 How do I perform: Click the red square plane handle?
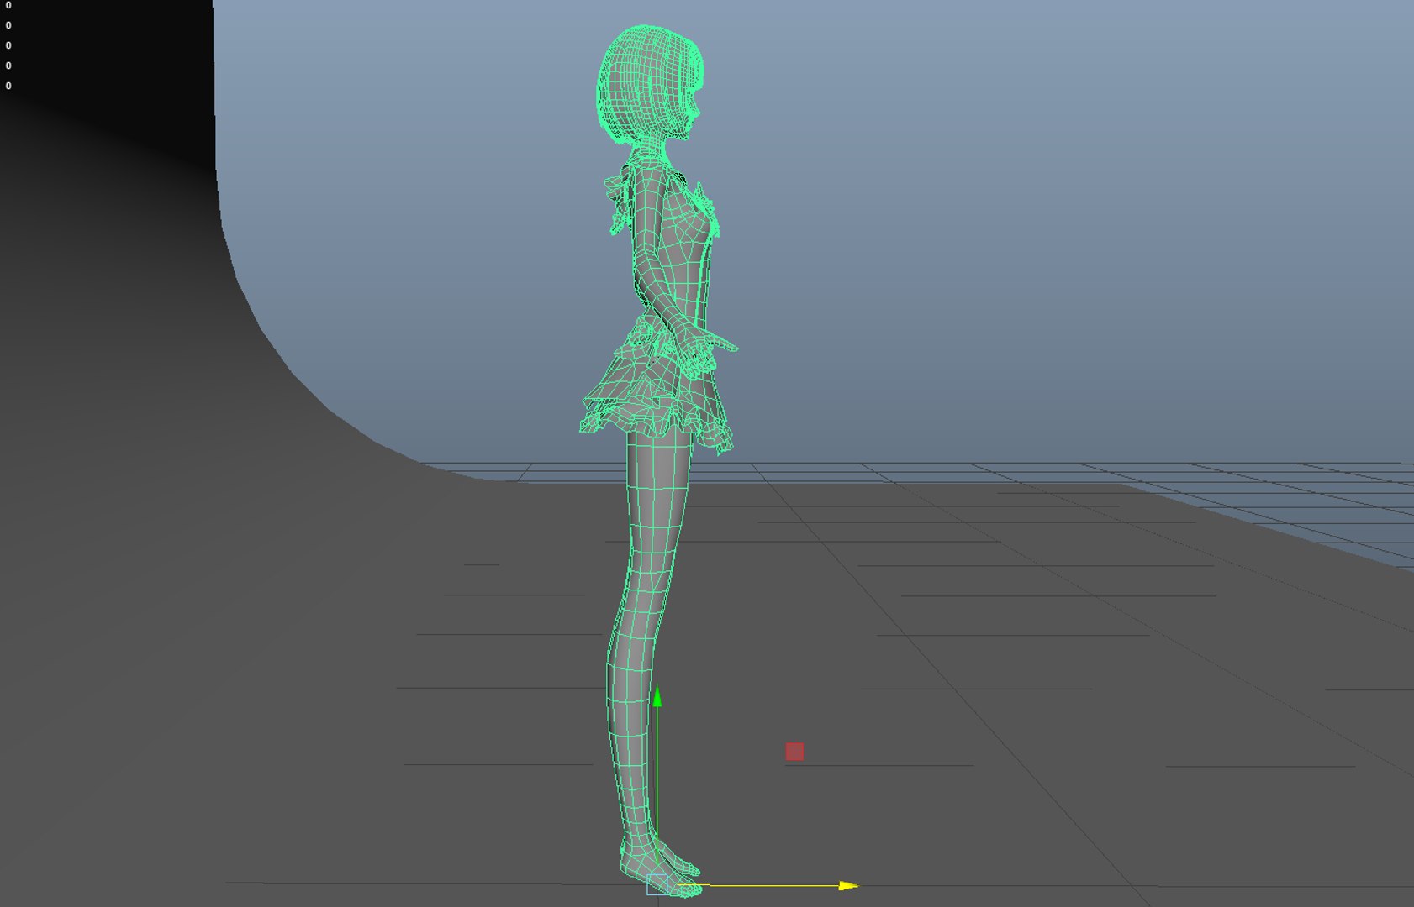point(794,752)
